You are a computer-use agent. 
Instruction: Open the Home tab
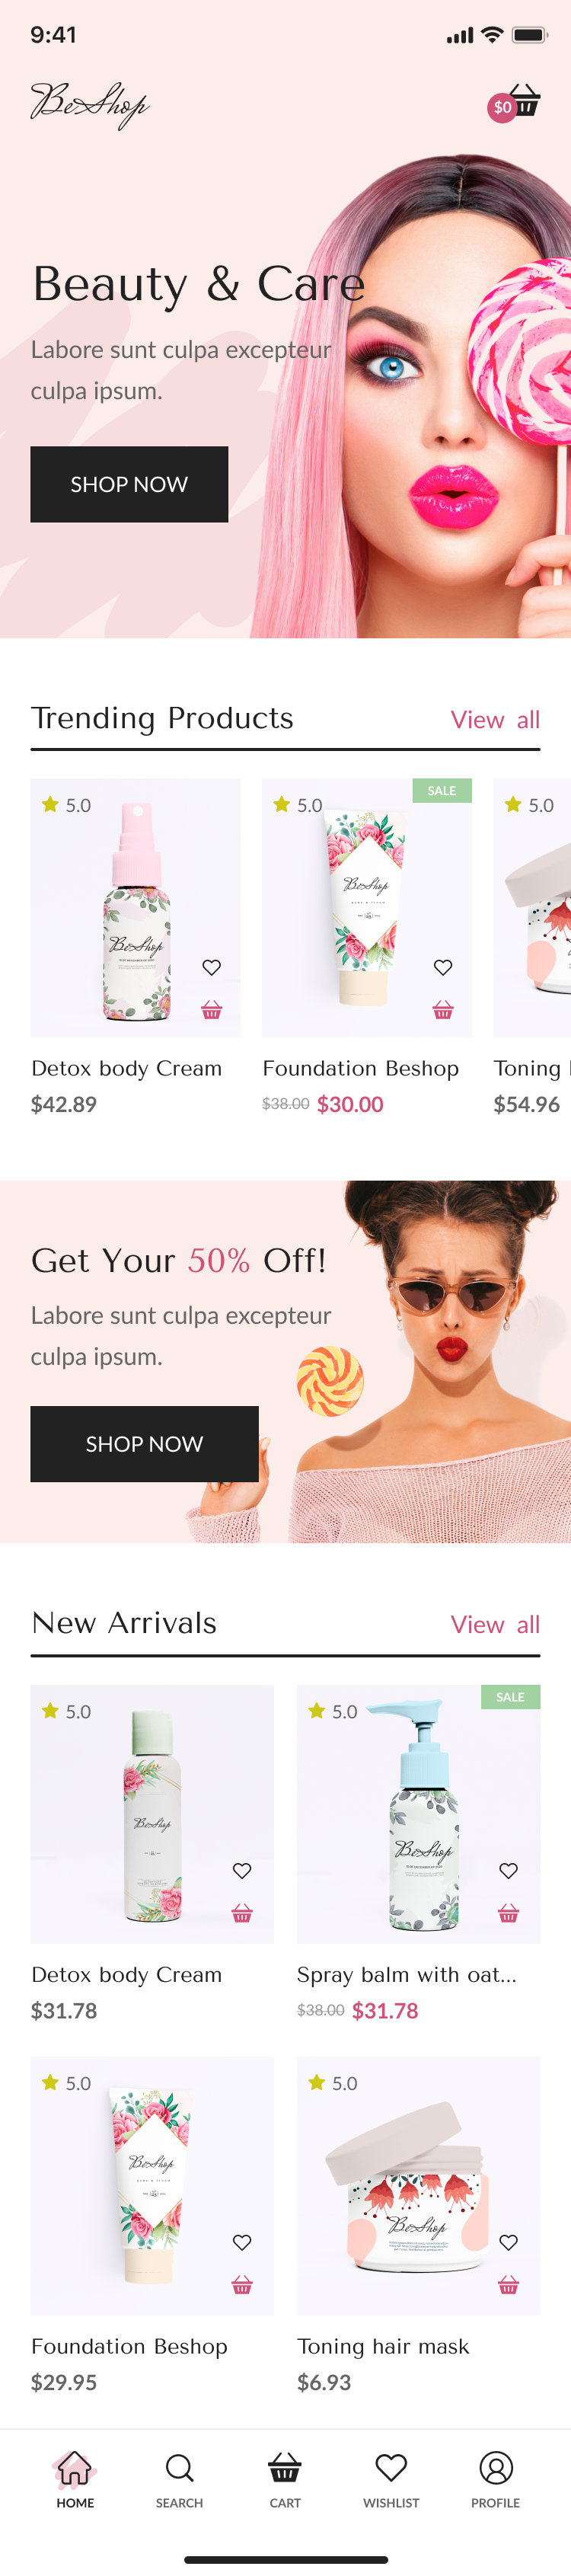pos(75,2479)
